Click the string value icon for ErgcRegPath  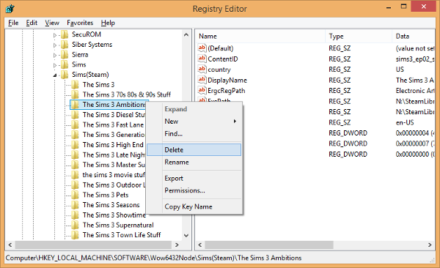point(202,91)
